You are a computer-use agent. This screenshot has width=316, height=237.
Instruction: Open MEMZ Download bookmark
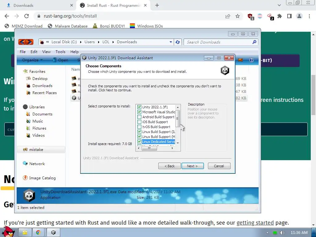[23, 26]
